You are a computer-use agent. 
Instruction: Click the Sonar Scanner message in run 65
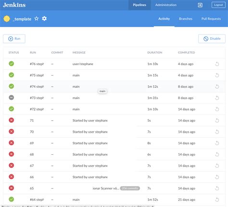coord(106,188)
